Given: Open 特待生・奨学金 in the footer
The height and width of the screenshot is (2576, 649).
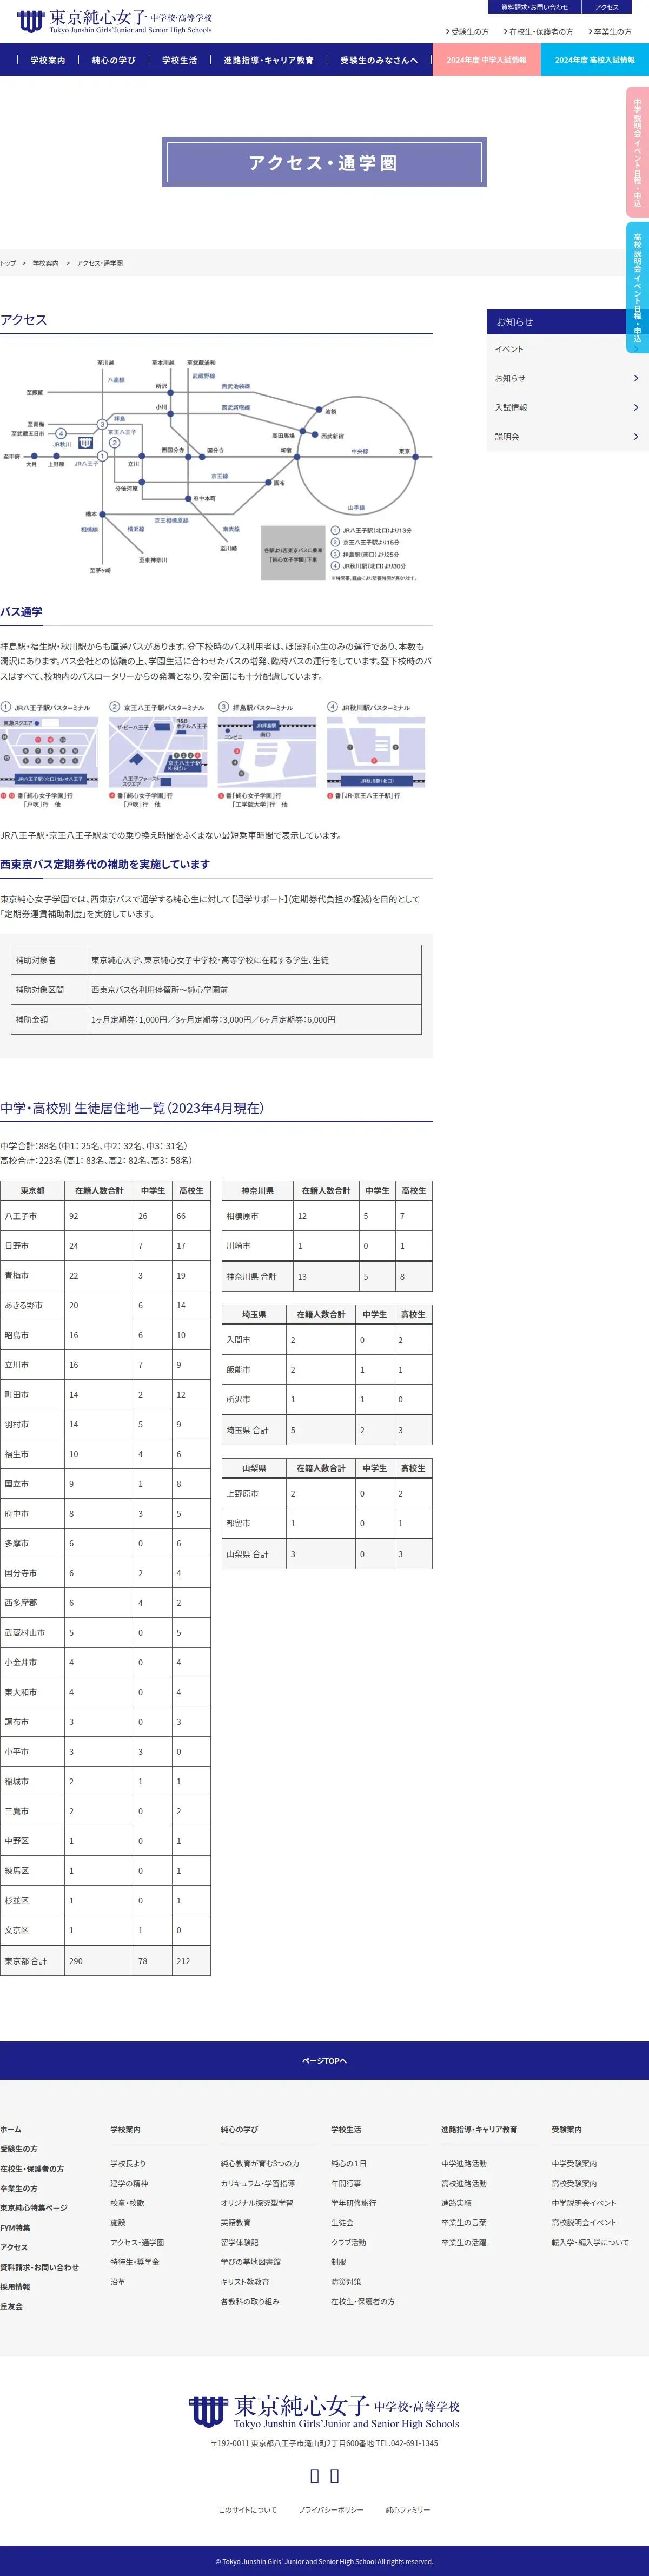Looking at the screenshot, I should 135,2262.
